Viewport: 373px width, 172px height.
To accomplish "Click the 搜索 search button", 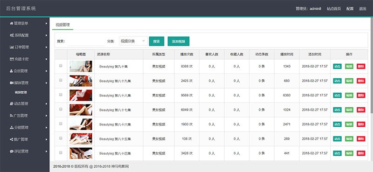I will 157,41.
